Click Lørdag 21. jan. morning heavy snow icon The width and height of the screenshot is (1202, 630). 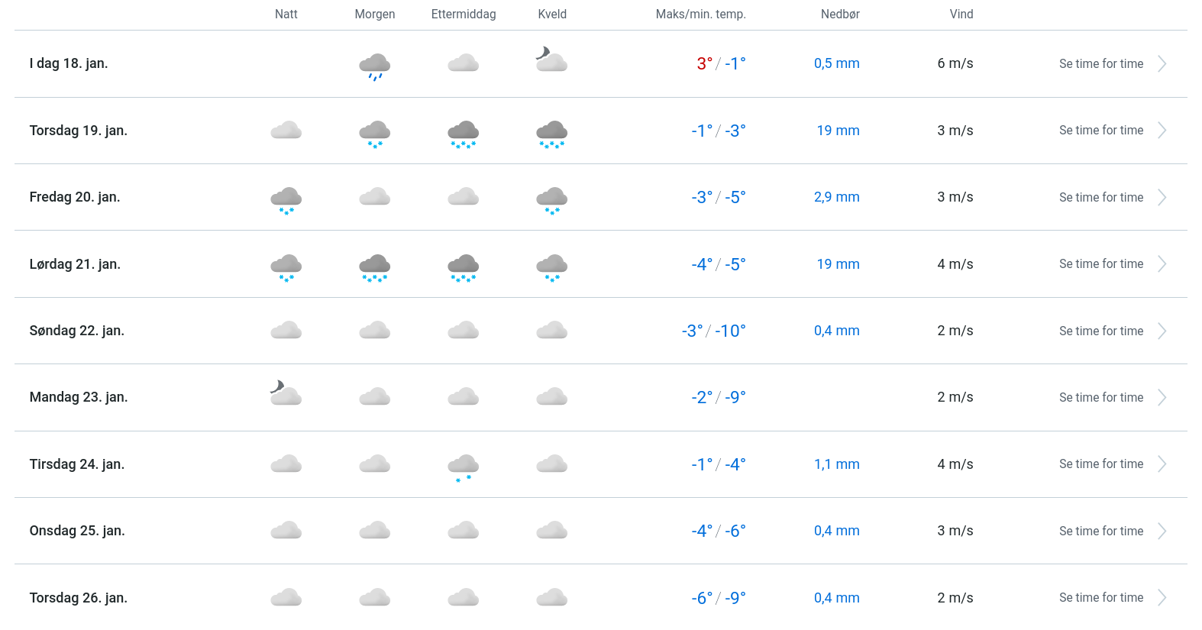point(374,267)
